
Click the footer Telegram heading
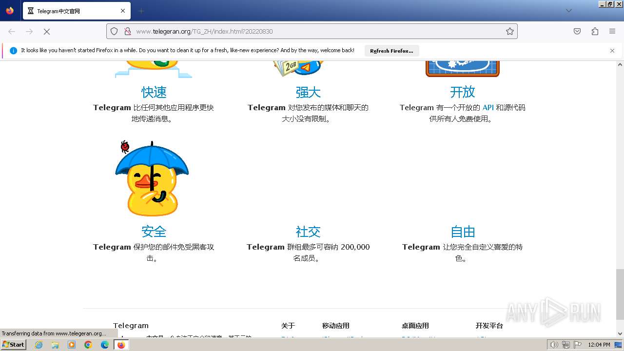tap(131, 326)
